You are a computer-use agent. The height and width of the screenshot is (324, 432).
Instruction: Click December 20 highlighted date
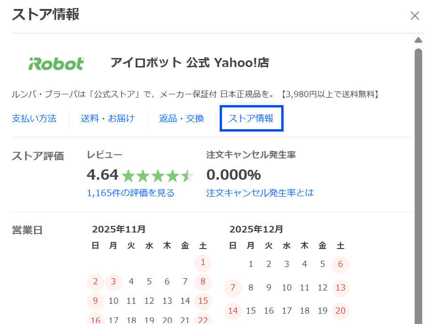click(341, 311)
